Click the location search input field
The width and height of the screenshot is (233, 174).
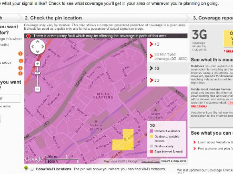tap(10, 98)
